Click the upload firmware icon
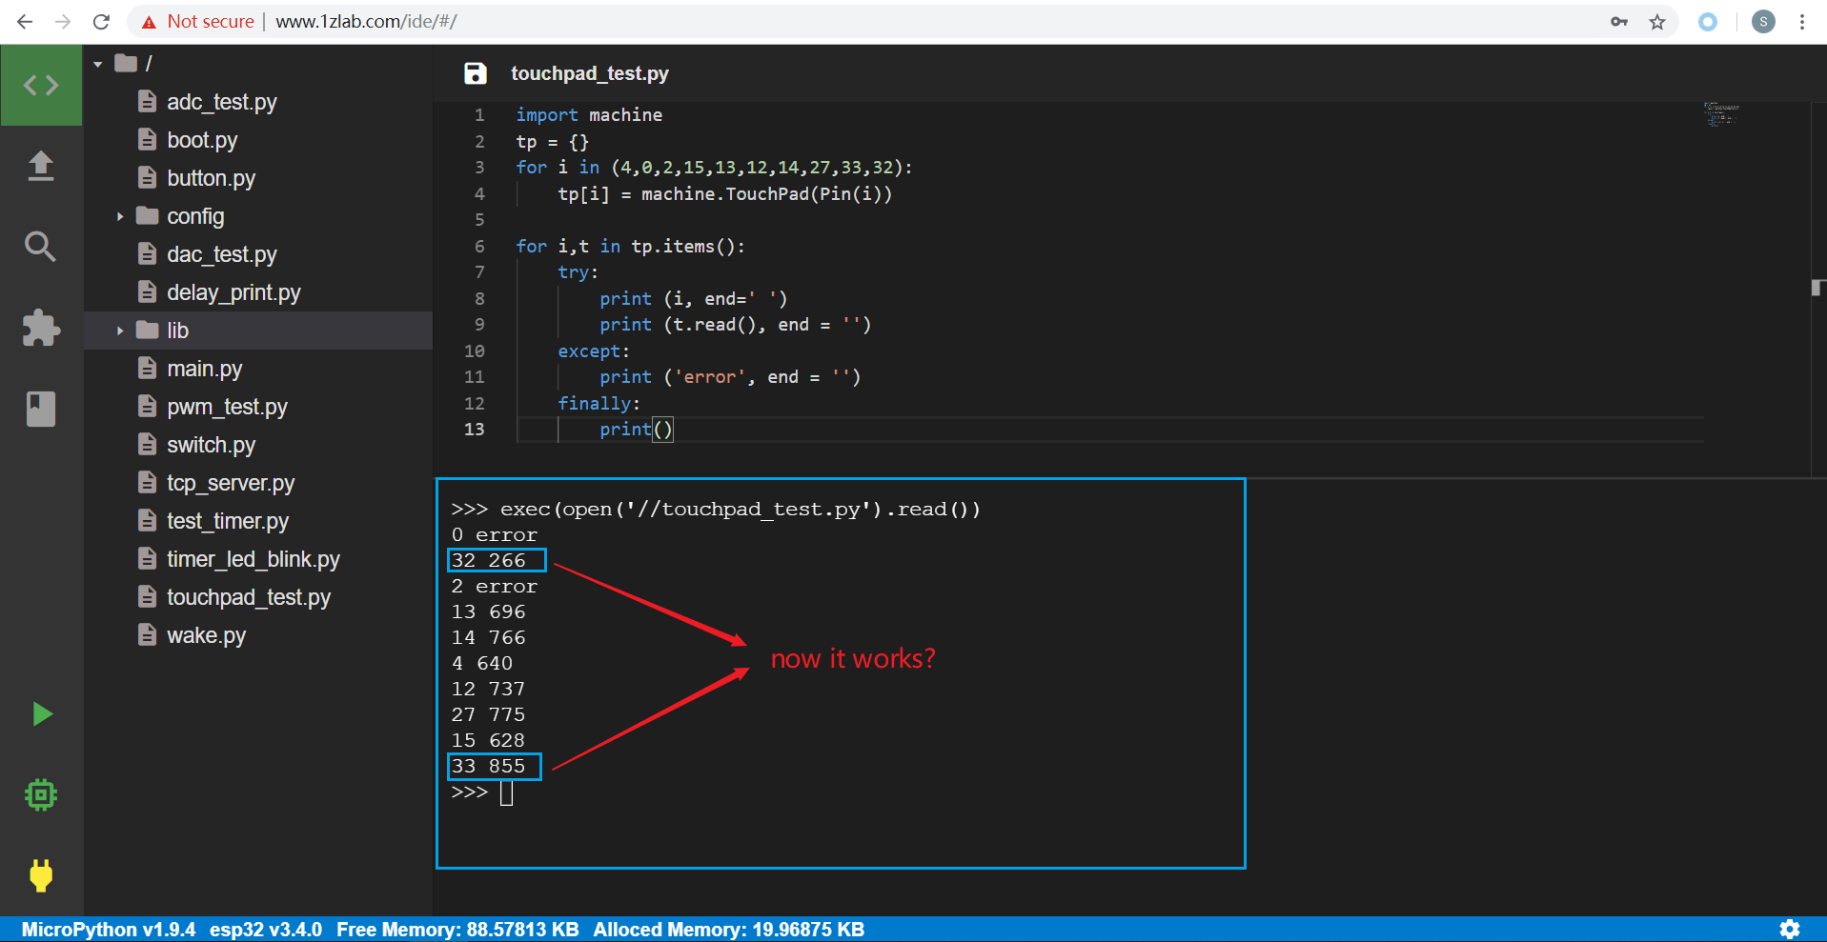Screen dimensions: 1827x942 [41, 166]
